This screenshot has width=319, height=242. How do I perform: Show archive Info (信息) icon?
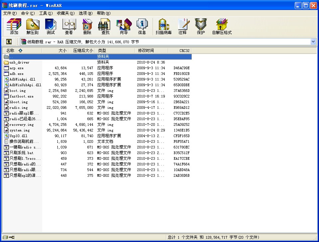142,27
